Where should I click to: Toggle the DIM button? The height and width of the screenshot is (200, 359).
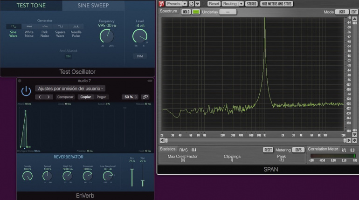pos(140,56)
